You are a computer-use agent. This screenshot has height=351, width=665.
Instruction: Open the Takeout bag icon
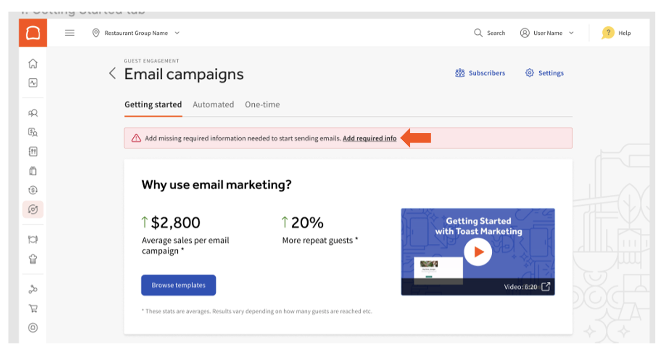tap(33, 170)
